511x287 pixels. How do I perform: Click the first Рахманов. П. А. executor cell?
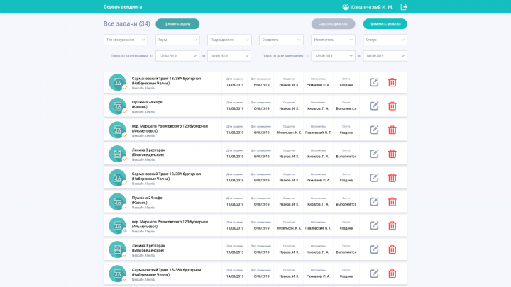click(x=318, y=85)
